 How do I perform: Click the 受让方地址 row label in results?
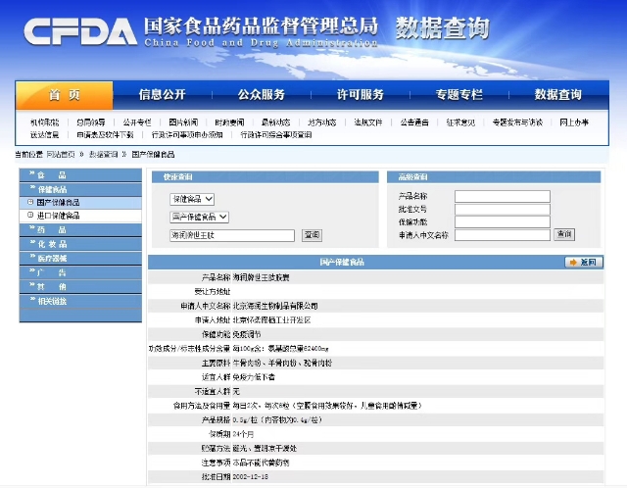click(213, 292)
